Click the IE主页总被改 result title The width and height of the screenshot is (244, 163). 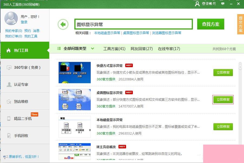[x=106, y=147]
